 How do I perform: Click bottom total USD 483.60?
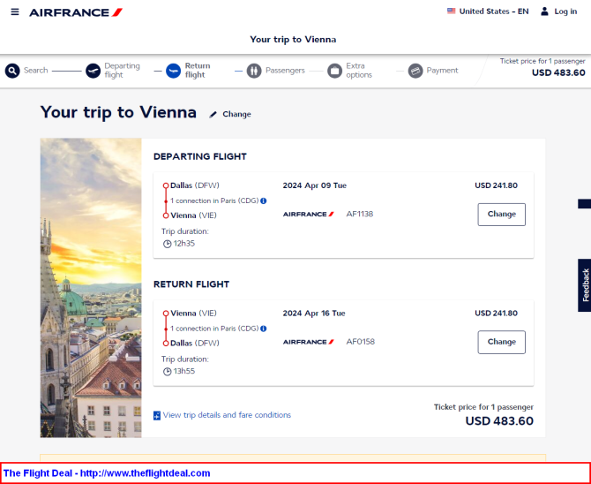[x=499, y=421]
